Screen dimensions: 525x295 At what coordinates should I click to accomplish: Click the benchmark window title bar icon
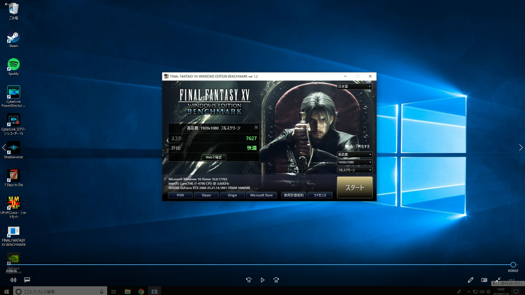(x=166, y=76)
